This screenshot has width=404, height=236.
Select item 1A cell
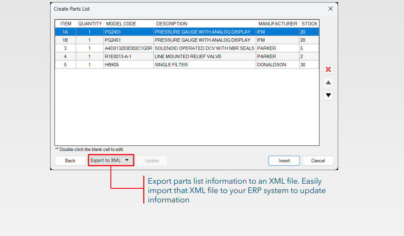65,32
